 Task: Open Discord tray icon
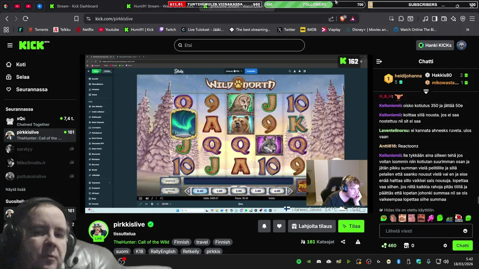(x=319, y=262)
